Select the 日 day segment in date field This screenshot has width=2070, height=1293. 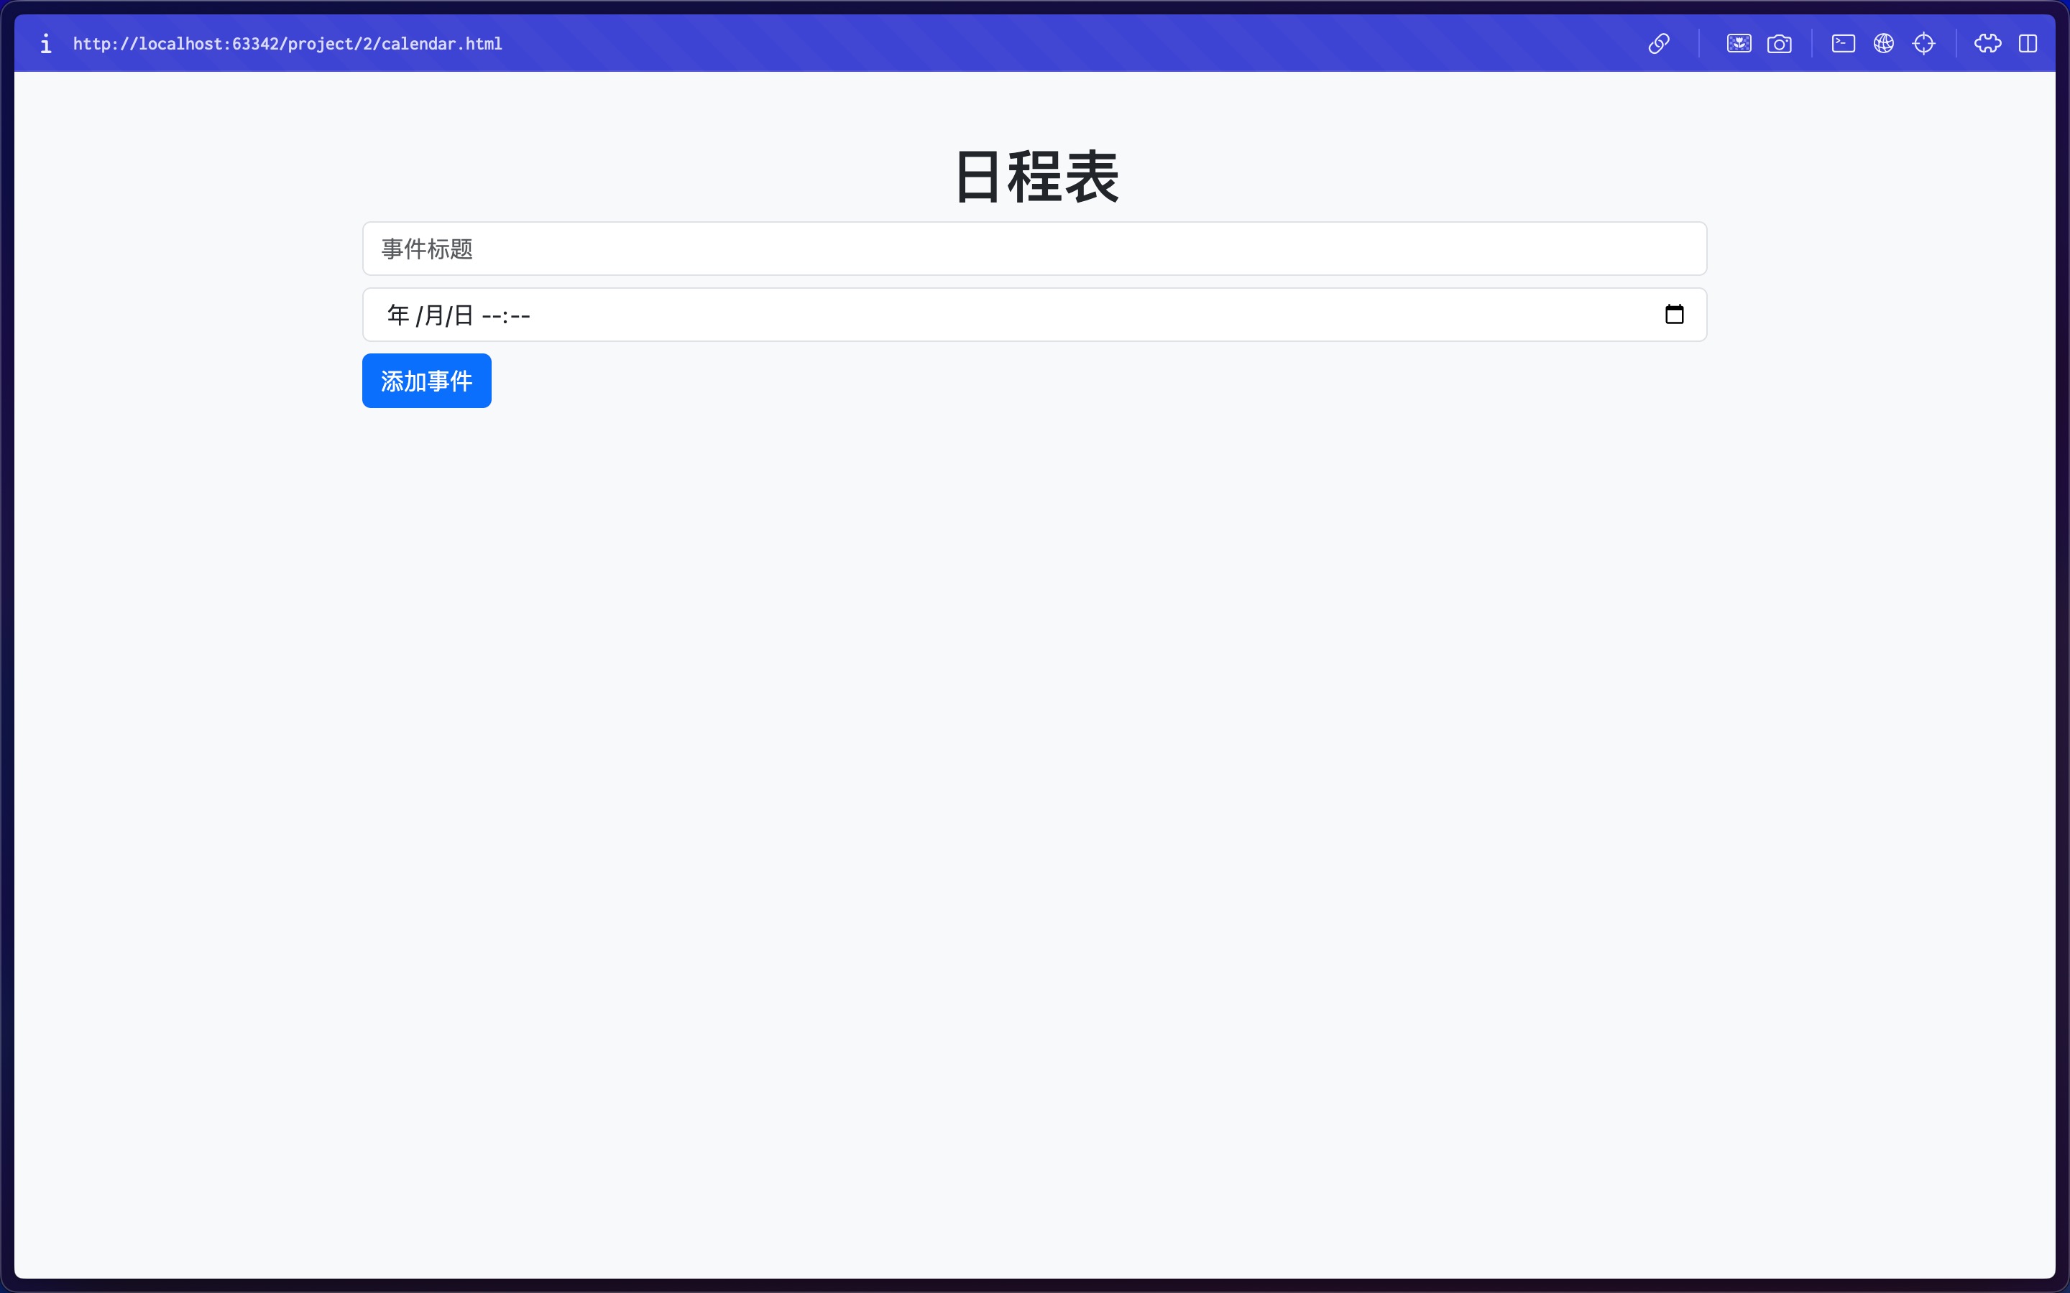click(463, 315)
